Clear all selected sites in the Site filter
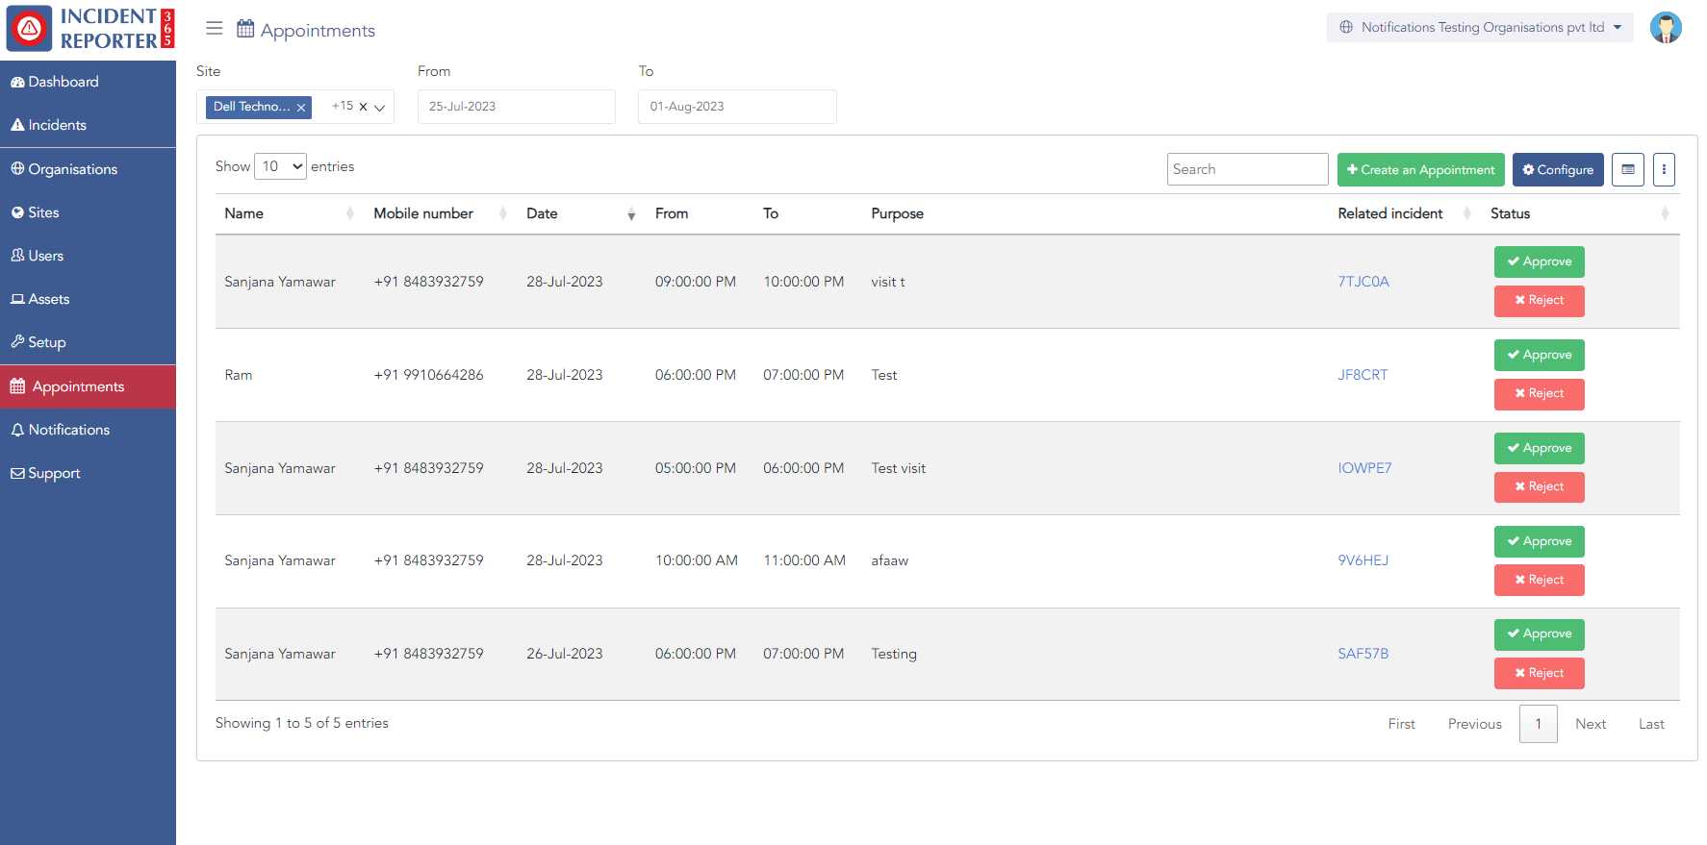The height and width of the screenshot is (845, 1707). click(363, 107)
